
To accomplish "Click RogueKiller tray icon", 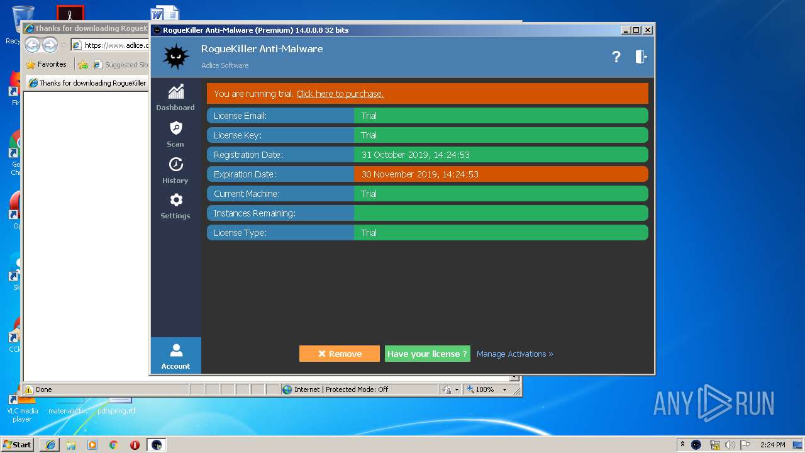I will point(696,444).
